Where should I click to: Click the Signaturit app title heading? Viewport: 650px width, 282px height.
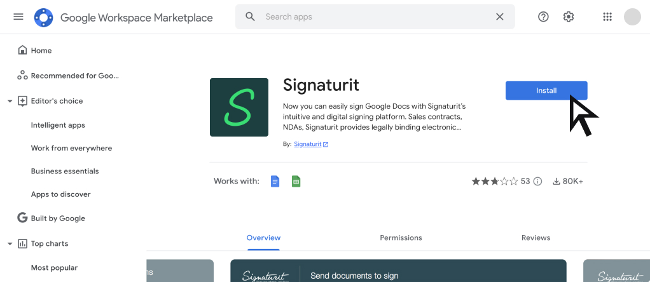(x=321, y=85)
